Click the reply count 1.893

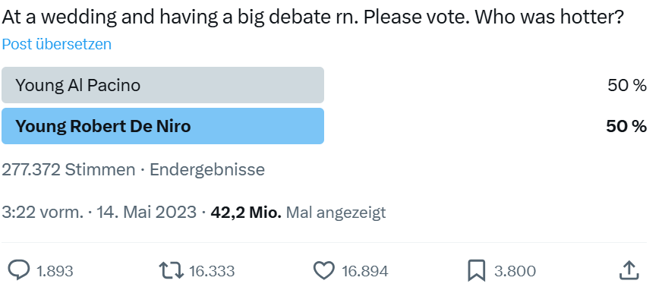click(55, 271)
